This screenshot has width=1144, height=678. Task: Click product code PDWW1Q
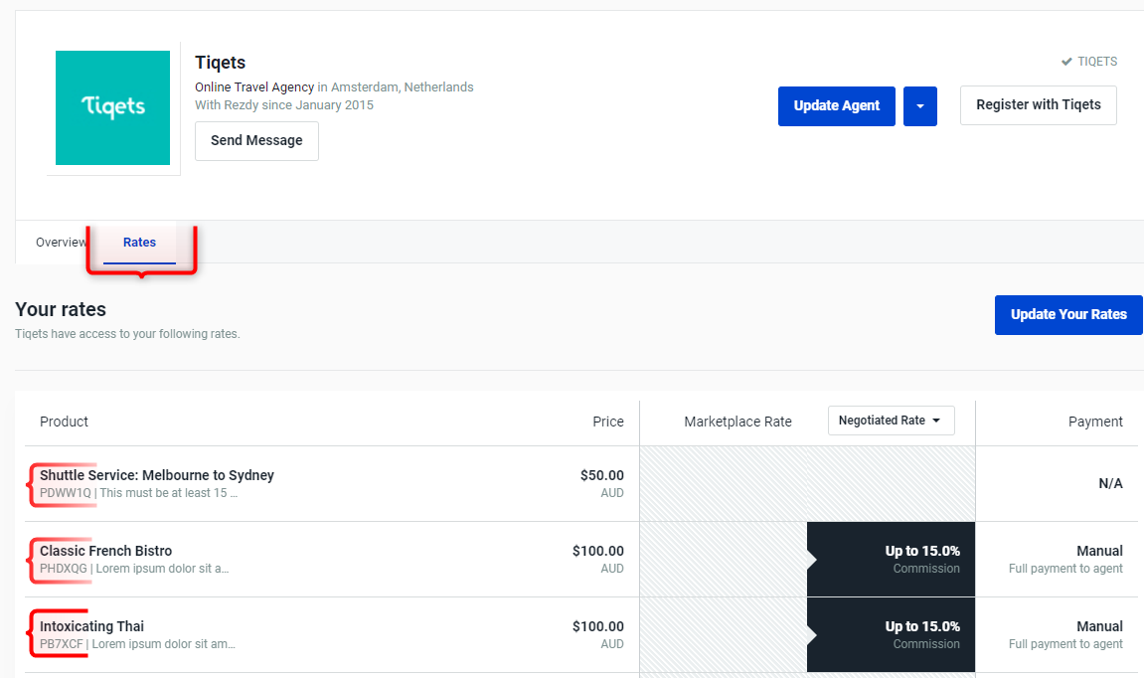point(66,493)
